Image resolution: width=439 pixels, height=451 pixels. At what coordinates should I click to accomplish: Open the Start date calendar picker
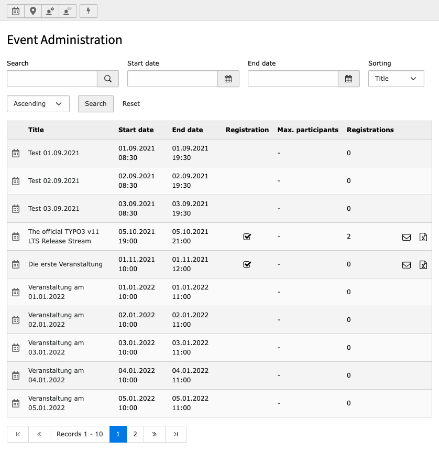(228, 78)
